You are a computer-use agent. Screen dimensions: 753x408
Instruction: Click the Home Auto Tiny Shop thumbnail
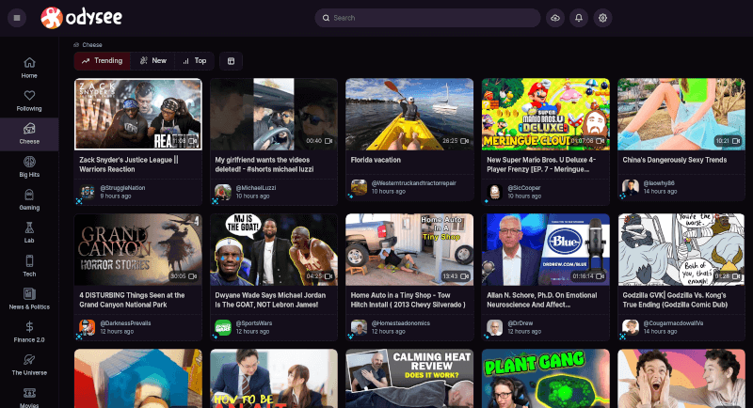pos(409,249)
